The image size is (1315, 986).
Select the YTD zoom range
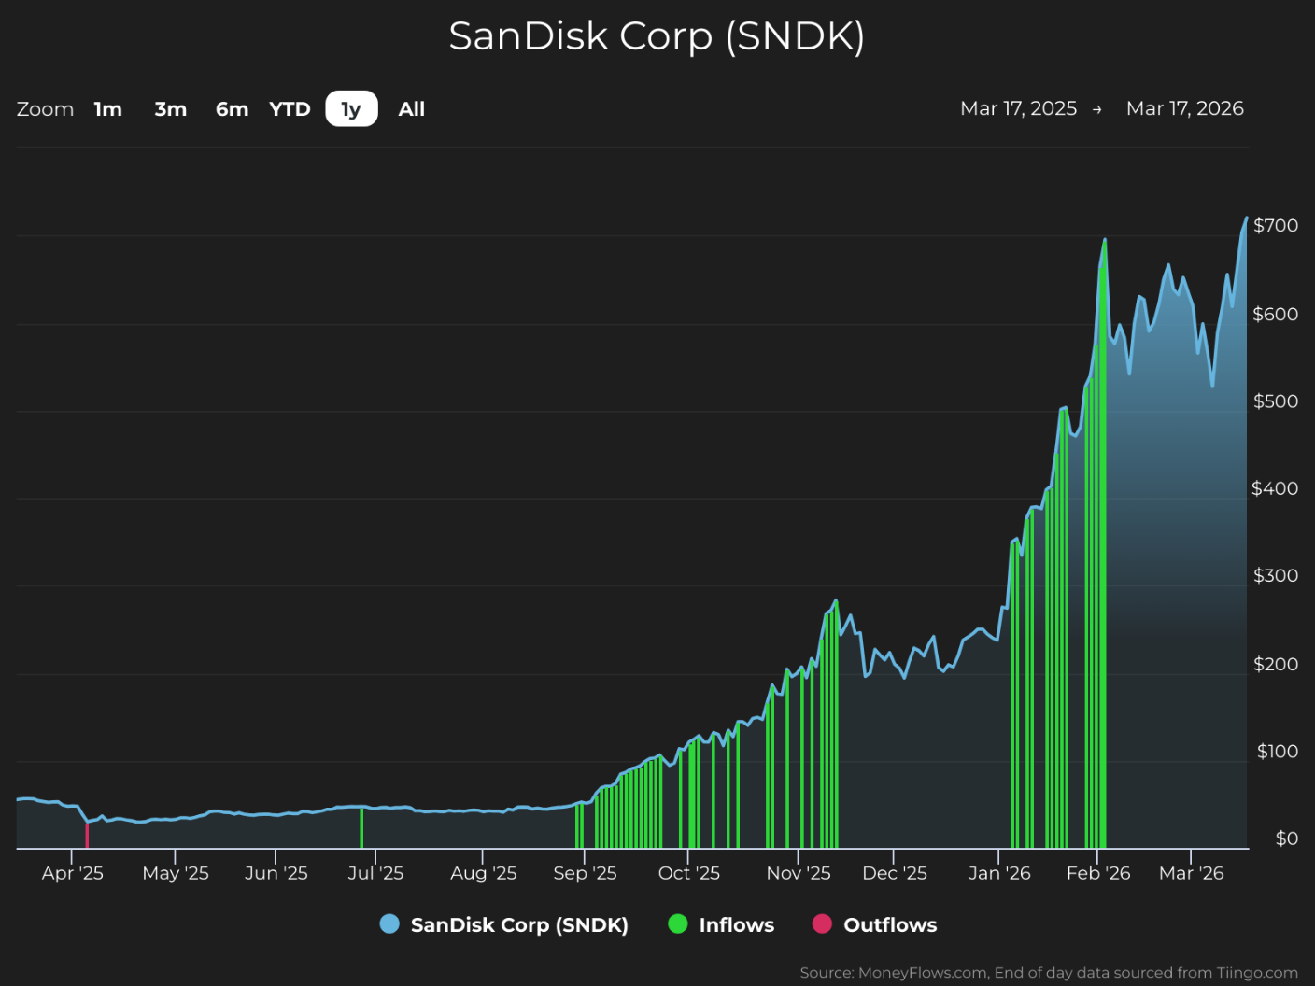[x=290, y=109]
